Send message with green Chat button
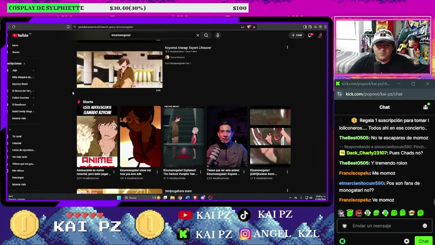 pos(423,241)
